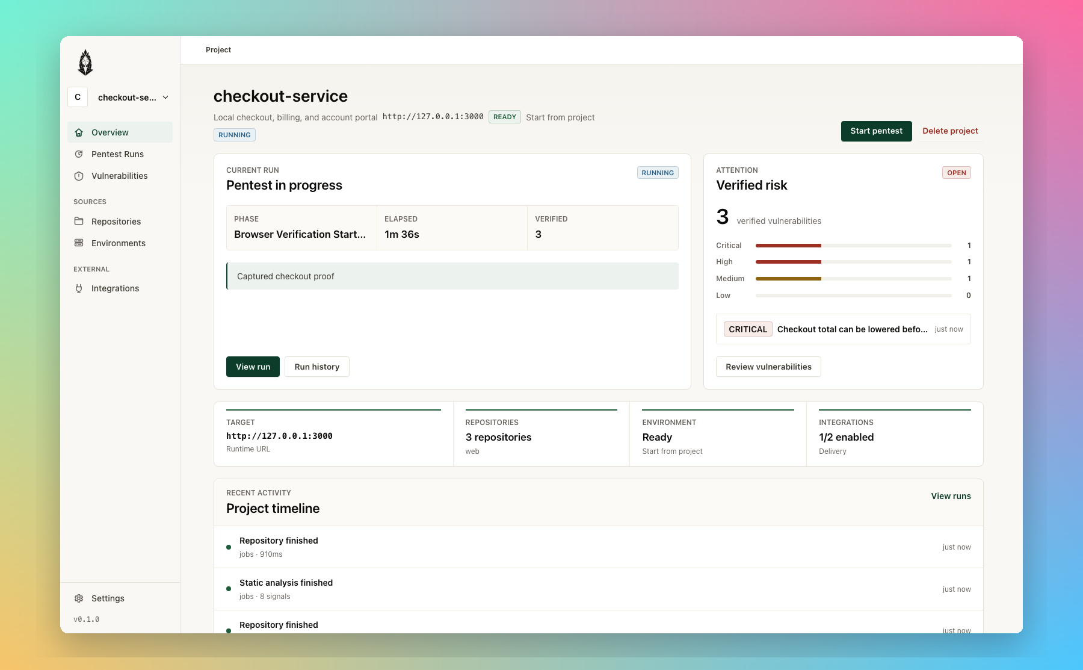Screen dimensions: 1083x670
Task: Click the Settings gear icon
Action: click(x=79, y=598)
